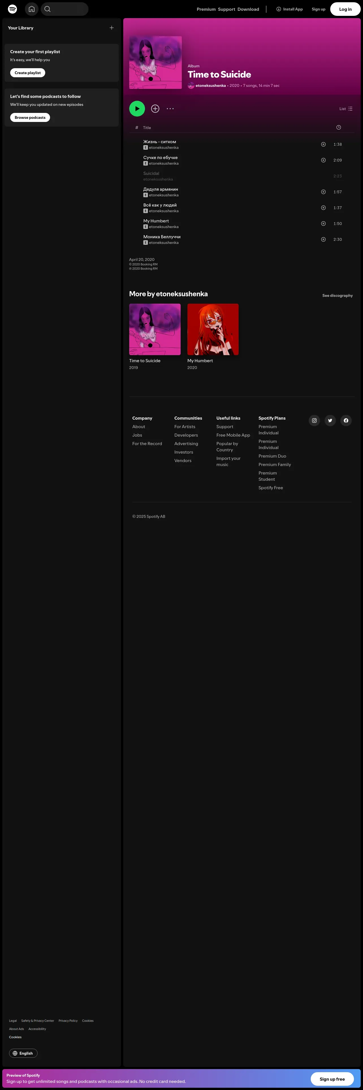The image size is (363, 1090).
Task: Click the album header cover art
Action: [155, 63]
